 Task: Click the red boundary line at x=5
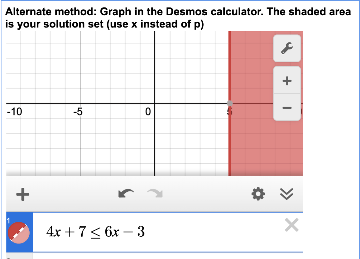(x=230, y=142)
